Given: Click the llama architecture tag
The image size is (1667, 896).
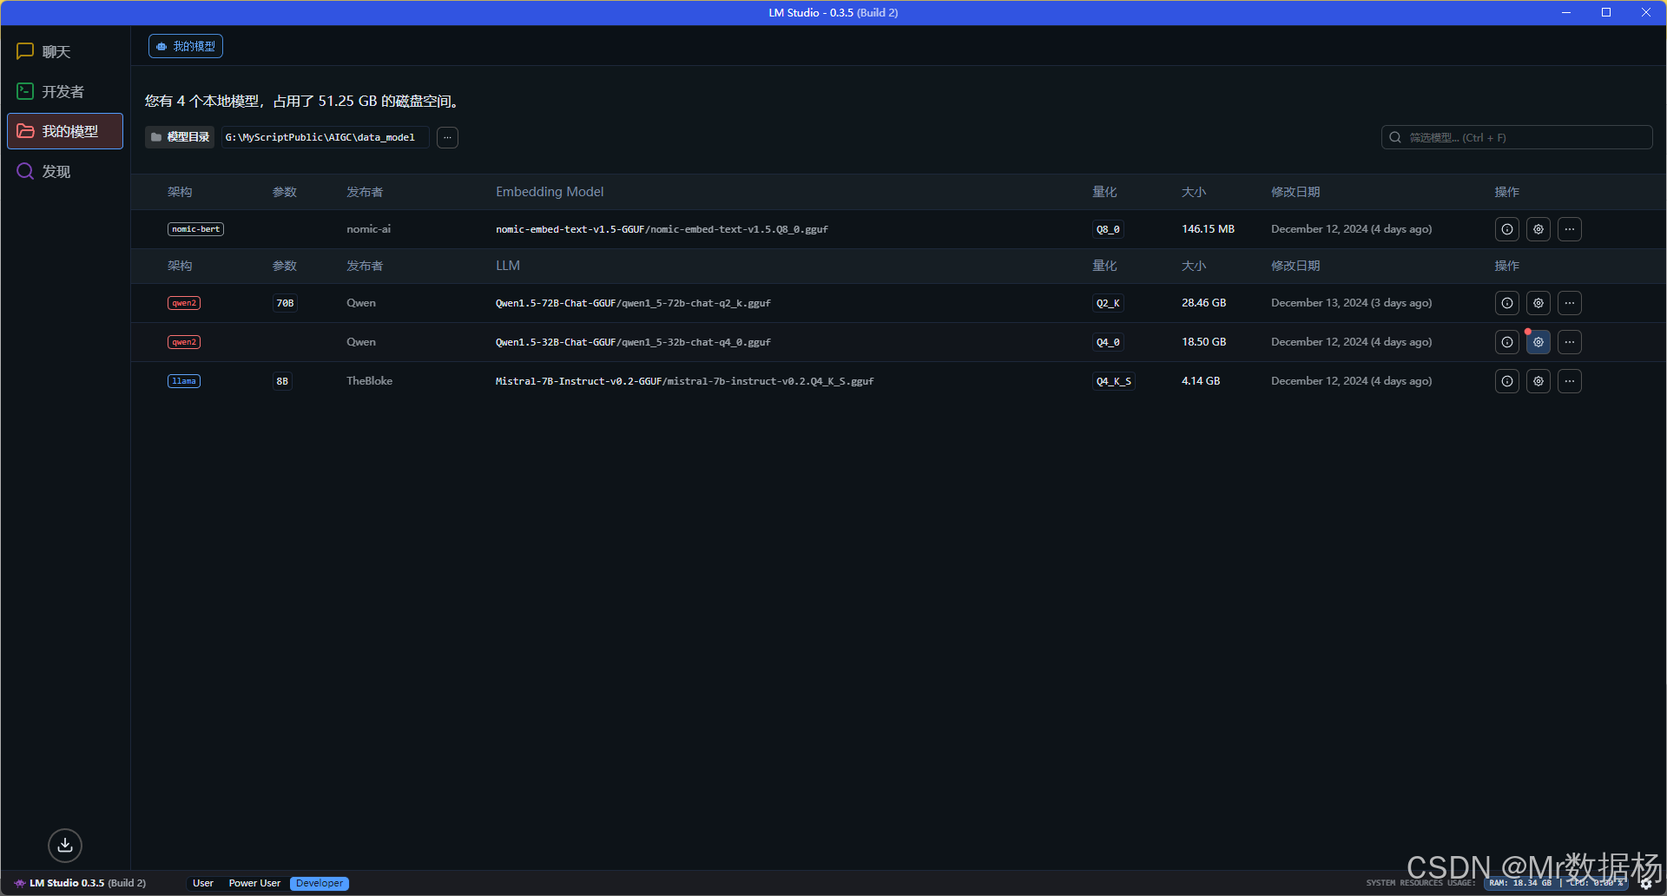Looking at the screenshot, I should coord(184,381).
